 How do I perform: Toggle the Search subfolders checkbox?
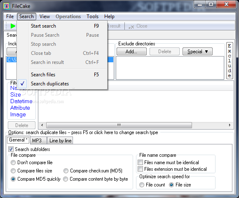11,149
